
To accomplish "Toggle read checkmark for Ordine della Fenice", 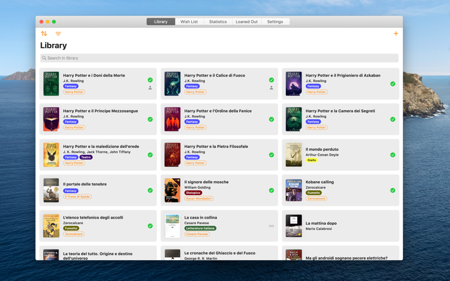I will (272, 119).
